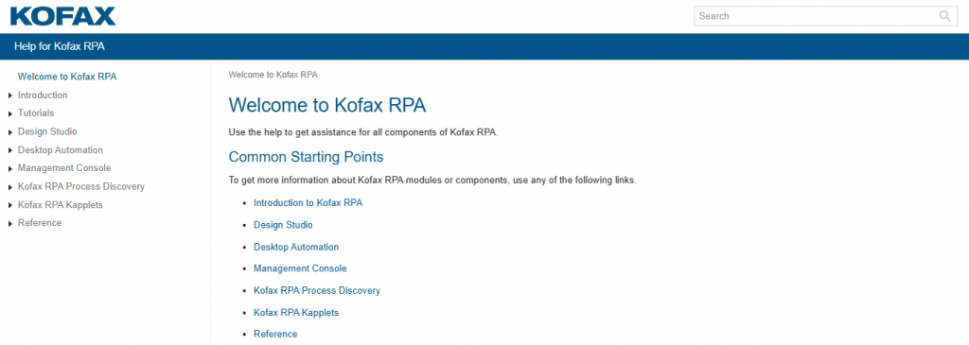This screenshot has height=345, width=969.
Task: Open the Desktop Automation content link
Action: (x=296, y=247)
